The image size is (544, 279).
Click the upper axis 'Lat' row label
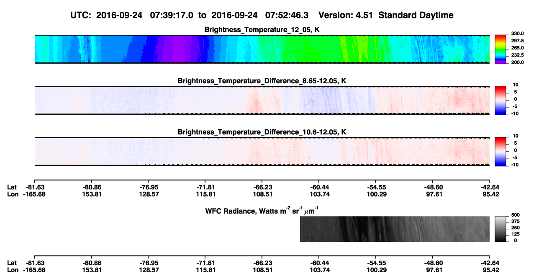click(x=12, y=187)
